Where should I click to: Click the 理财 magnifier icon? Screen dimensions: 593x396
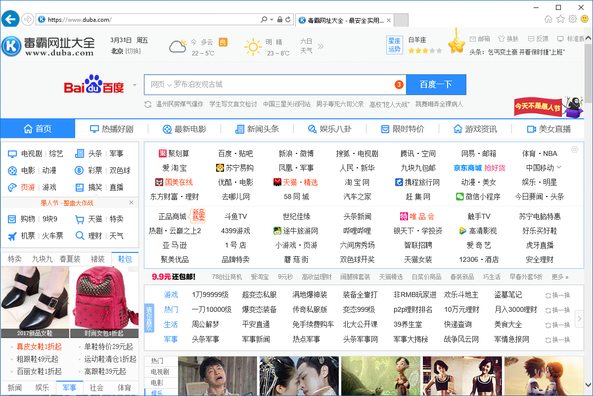(80, 236)
